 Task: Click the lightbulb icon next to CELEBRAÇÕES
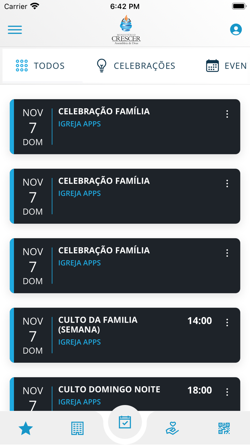tap(101, 65)
